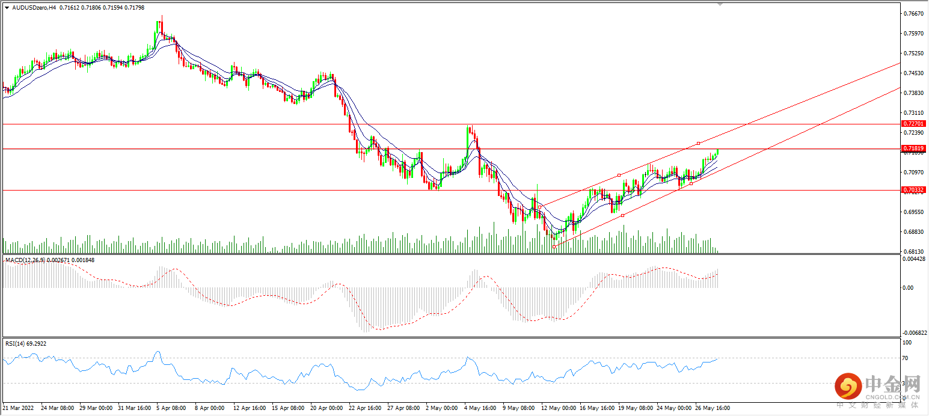Click the 0.73830 value on price scale
This screenshot has height=416, width=929.
click(914, 93)
